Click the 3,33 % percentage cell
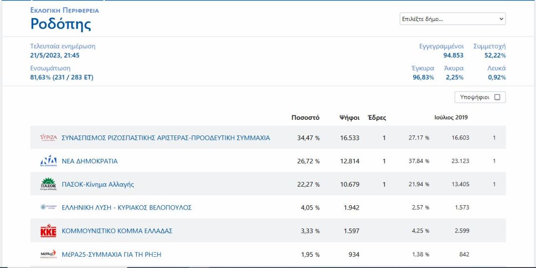 [x=310, y=231]
